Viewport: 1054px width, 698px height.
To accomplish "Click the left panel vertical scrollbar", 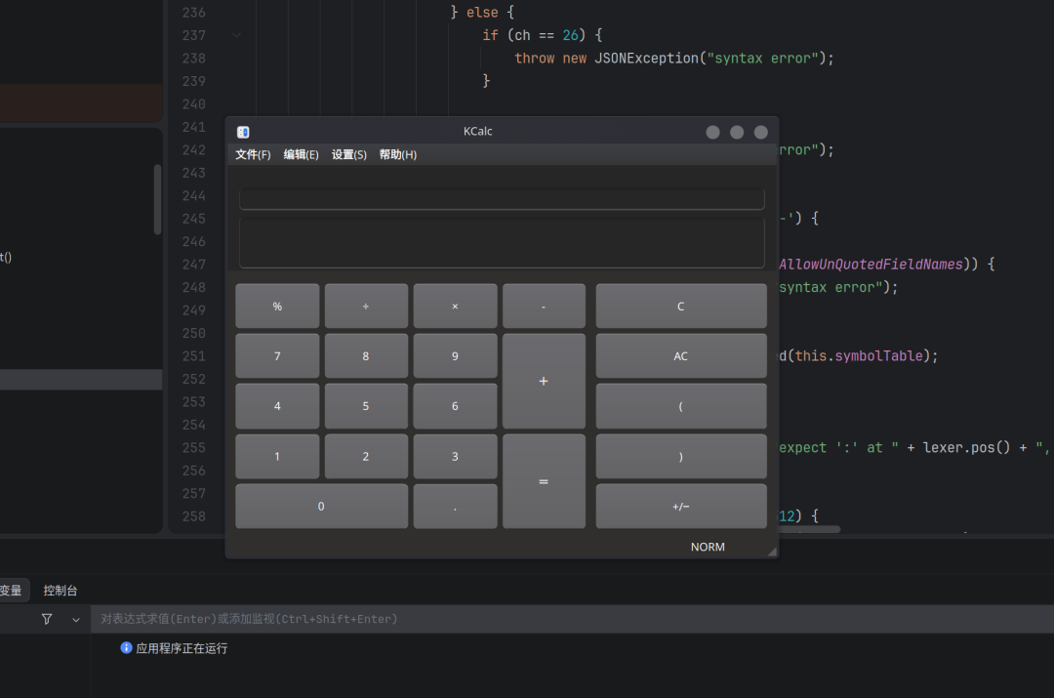I will coord(157,200).
